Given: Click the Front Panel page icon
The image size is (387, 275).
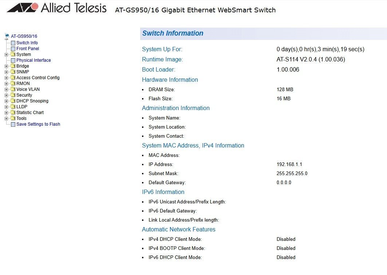Looking at the screenshot, I should [x=13, y=49].
